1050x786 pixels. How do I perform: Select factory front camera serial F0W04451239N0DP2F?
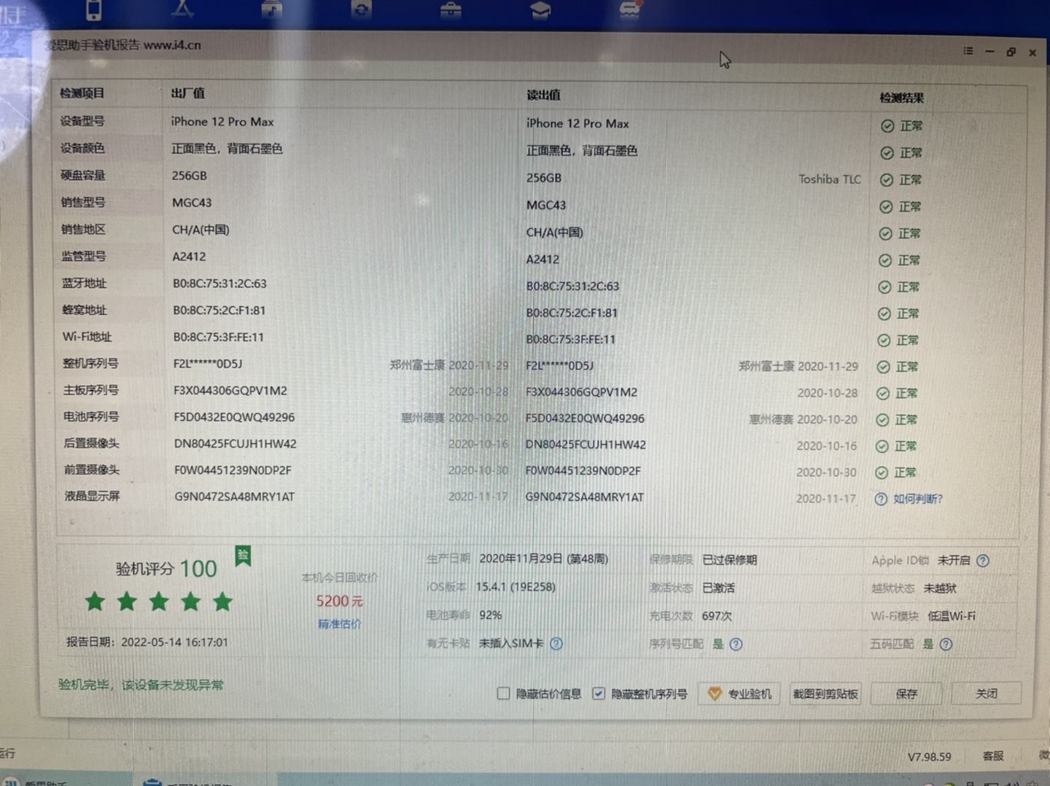coord(233,470)
